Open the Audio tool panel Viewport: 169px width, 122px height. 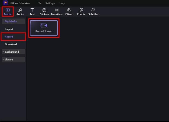[x=20, y=12]
